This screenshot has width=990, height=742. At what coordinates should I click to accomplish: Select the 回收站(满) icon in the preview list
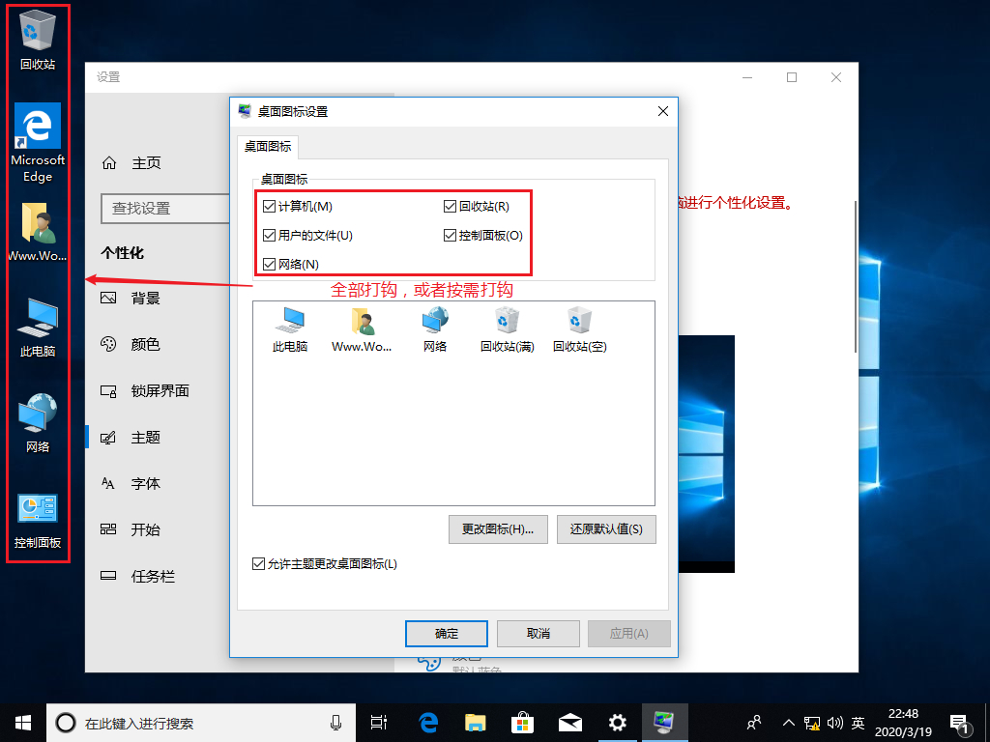(507, 328)
